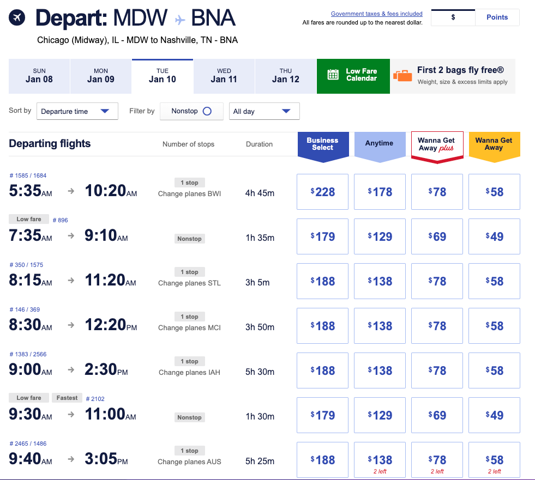The height and width of the screenshot is (480, 535).
Task: Click the airplane icon beside Depart heading
Action: pyautogui.click(x=17, y=17)
